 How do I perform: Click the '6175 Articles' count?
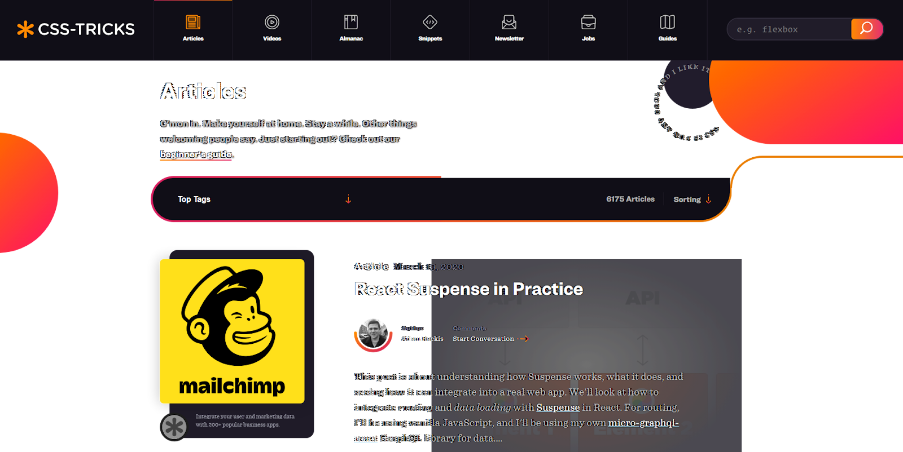[x=630, y=199]
